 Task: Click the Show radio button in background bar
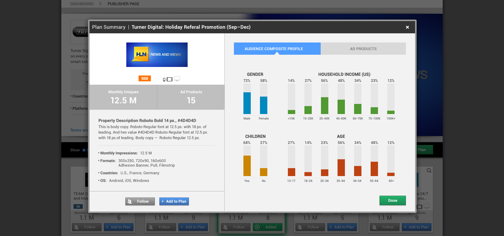click(x=84, y=150)
